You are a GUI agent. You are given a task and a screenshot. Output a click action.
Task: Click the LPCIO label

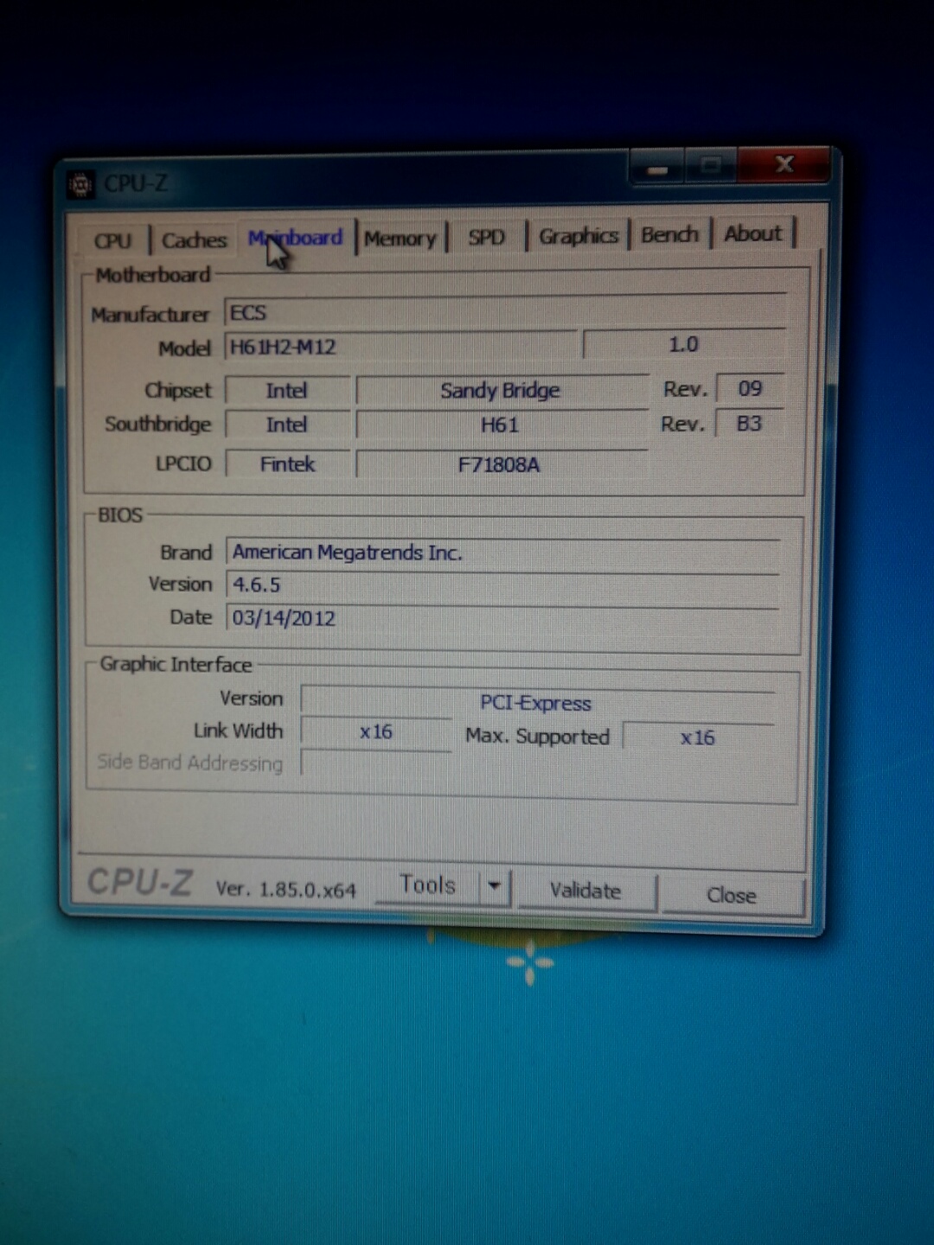[x=183, y=463]
